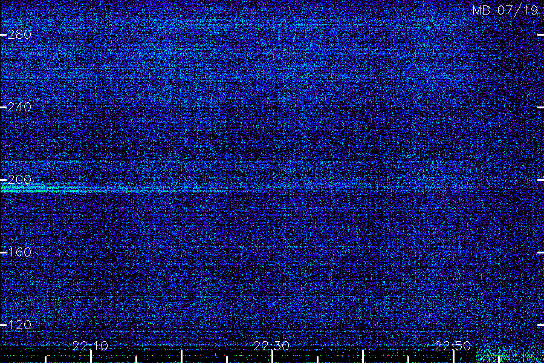Click the 160 frequency axis label
544x363 pixels.
[19, 252]
